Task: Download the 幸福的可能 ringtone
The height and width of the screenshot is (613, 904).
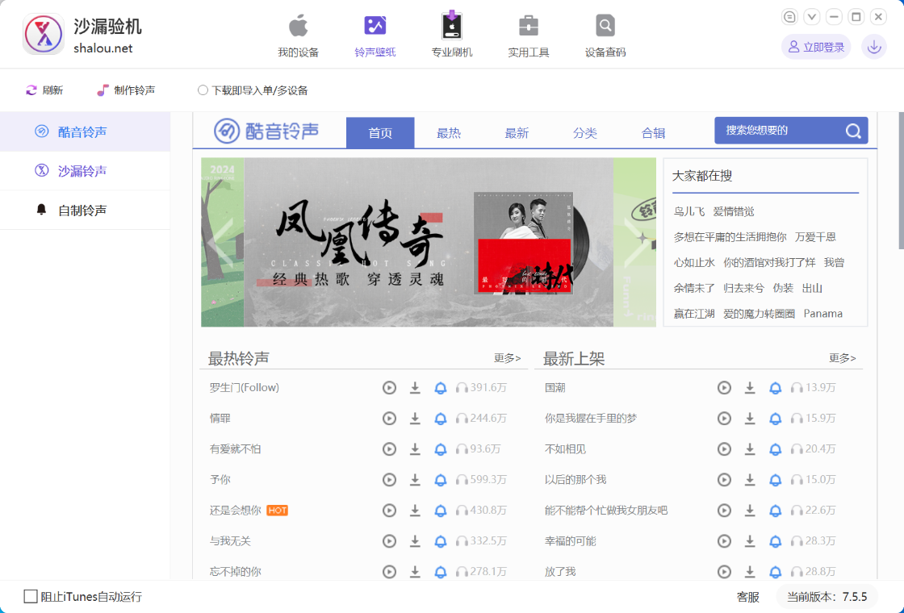Action: point(750,541)
